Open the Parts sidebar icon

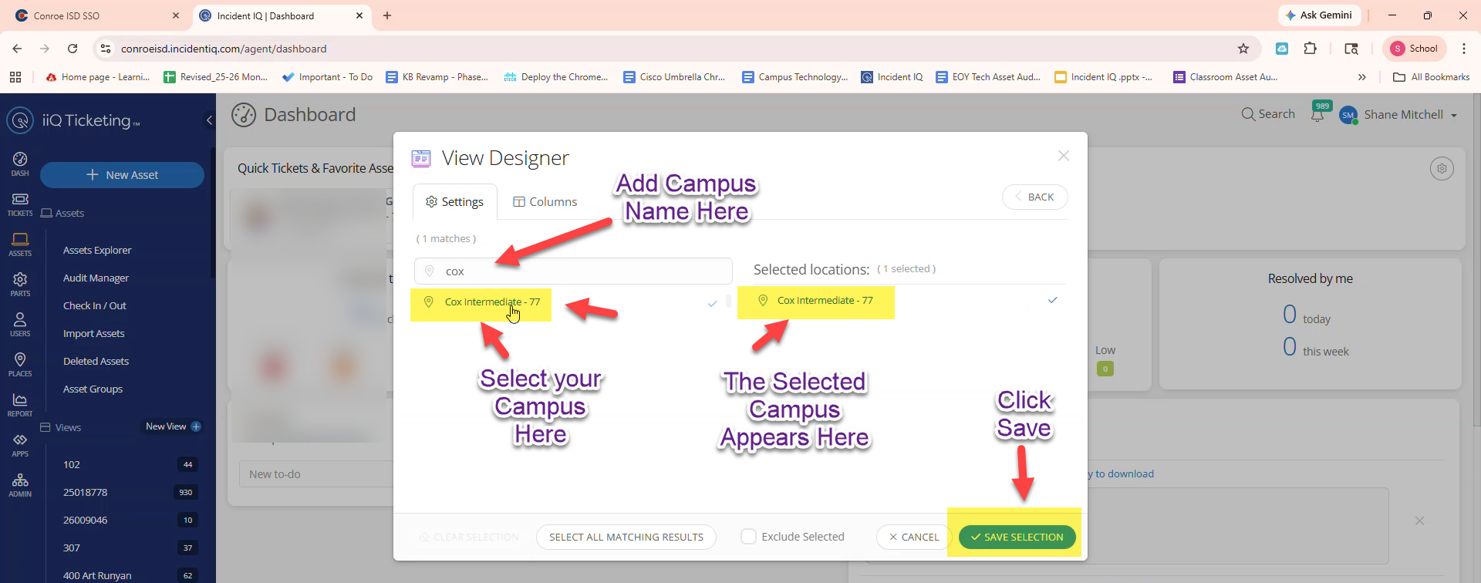tap(20, 285)
